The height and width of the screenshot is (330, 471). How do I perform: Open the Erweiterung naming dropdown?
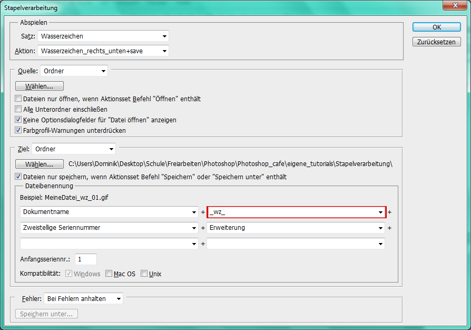pyautogui.click(x=296, y=228)
